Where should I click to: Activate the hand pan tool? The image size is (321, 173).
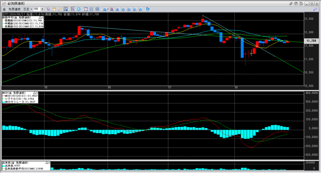[54, 9]
